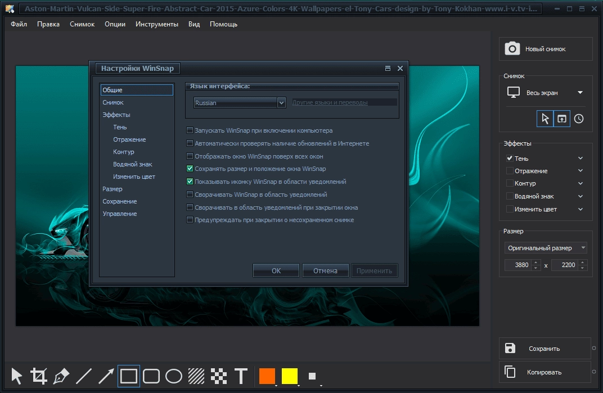Image resolution: width=603 pixels, height=393 pixels.
Task: Click the monitor icon for full screen mode
Action: [x=514, y=92]
